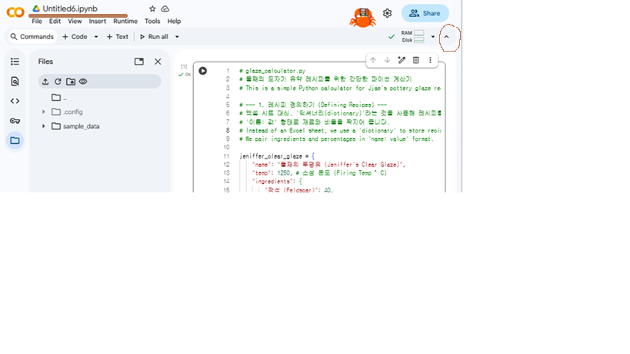The width and height of the screenshot is (630, 354).
Task: Expand the .config folder
Action: (43, 112)
